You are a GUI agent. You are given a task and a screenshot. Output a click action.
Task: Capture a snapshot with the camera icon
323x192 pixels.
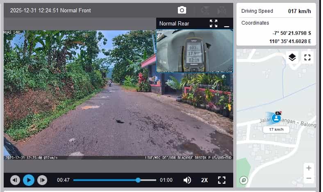pos(182,10)
